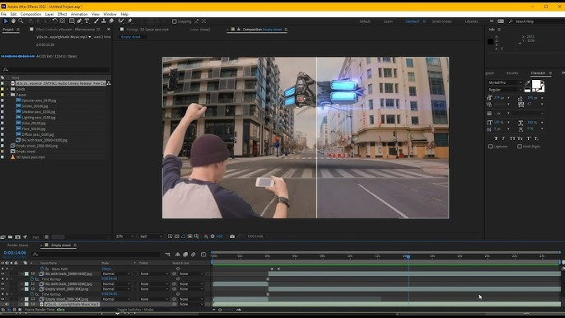Click Toggle Switches / Modes button

tap(135, 310)
